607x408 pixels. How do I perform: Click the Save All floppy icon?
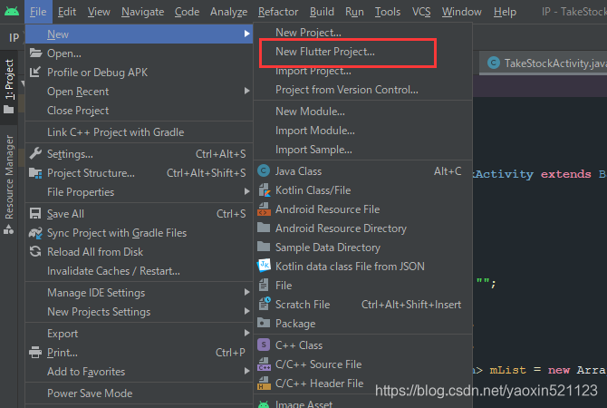click(x=35, y=213)
